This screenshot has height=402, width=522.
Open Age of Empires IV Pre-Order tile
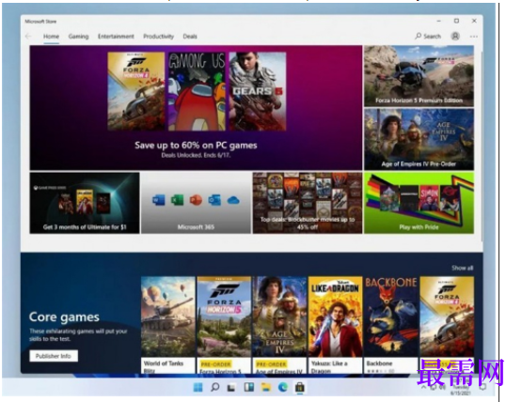coord(419,139)
